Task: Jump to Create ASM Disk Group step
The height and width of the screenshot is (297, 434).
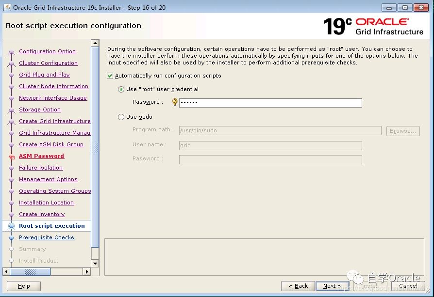Action: [51, 144]
